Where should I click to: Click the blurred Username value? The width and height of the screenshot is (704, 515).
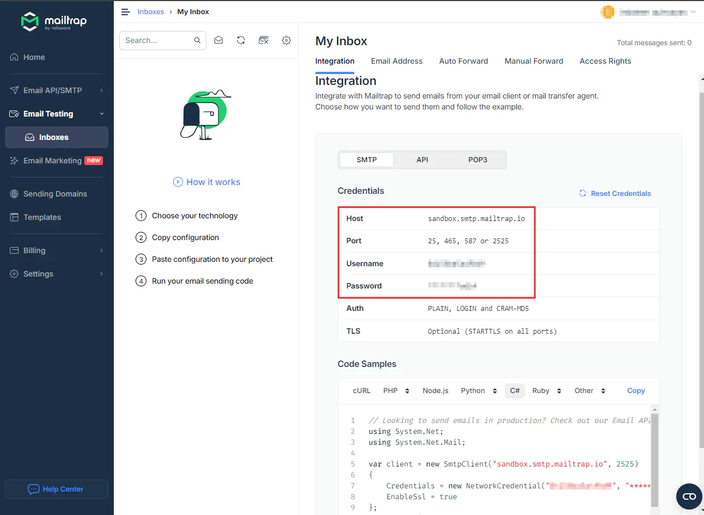(457, 263)
